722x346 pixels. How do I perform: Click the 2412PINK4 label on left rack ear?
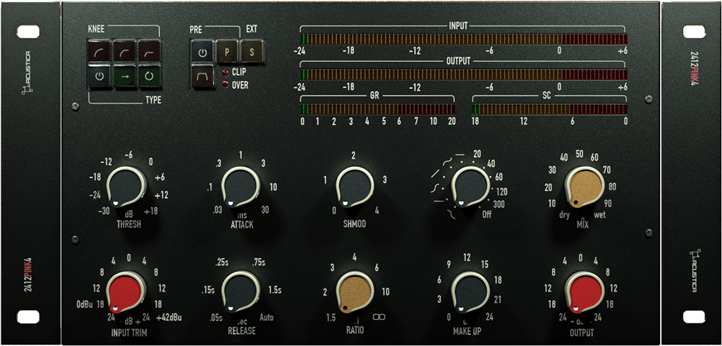[x=28, y=275]
